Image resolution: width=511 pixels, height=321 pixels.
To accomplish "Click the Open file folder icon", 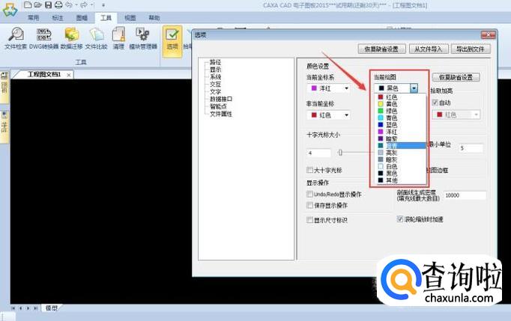I will (37, 5).
